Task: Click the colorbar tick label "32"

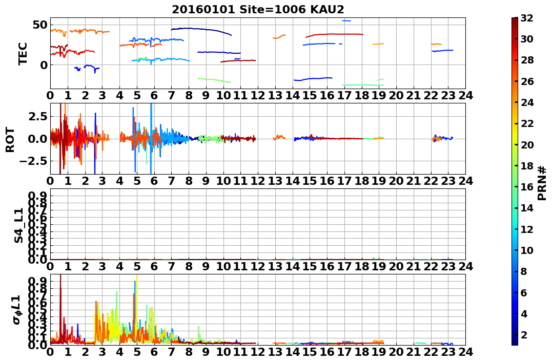Action: [527, 18]
